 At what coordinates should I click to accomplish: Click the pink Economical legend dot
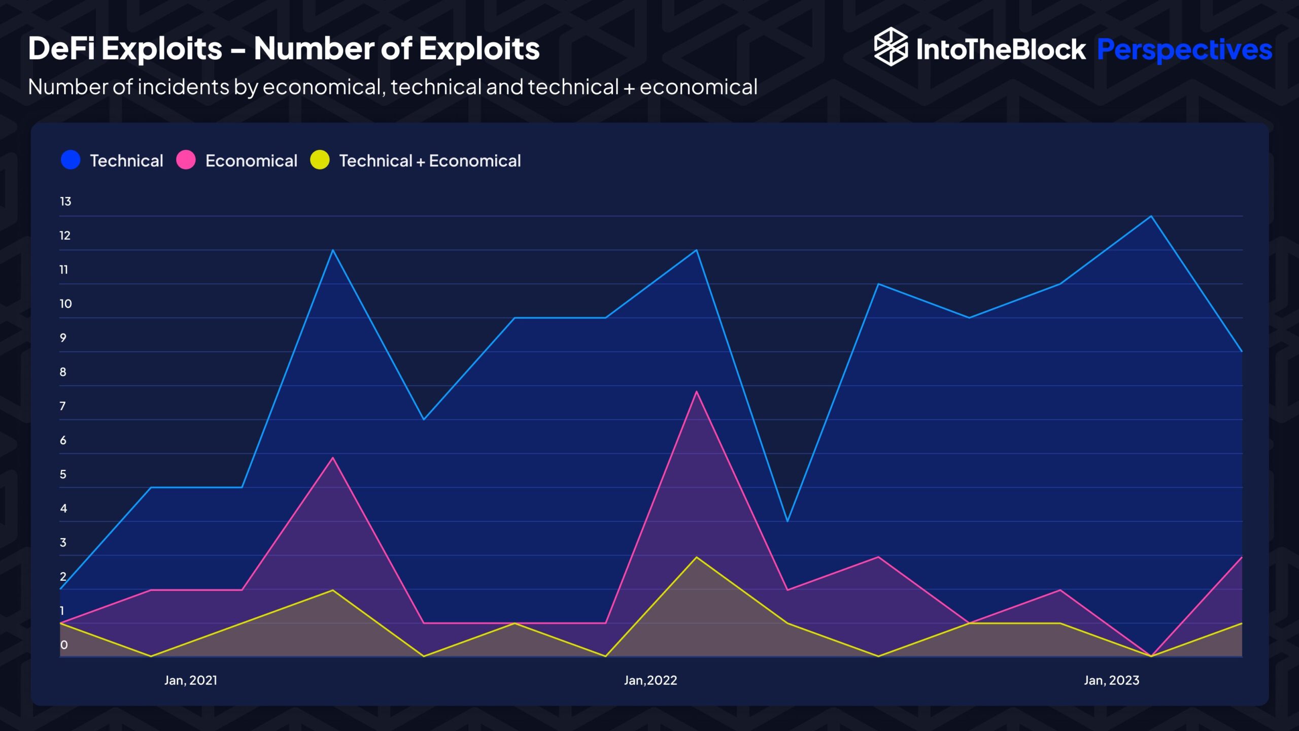pos(186,160)
